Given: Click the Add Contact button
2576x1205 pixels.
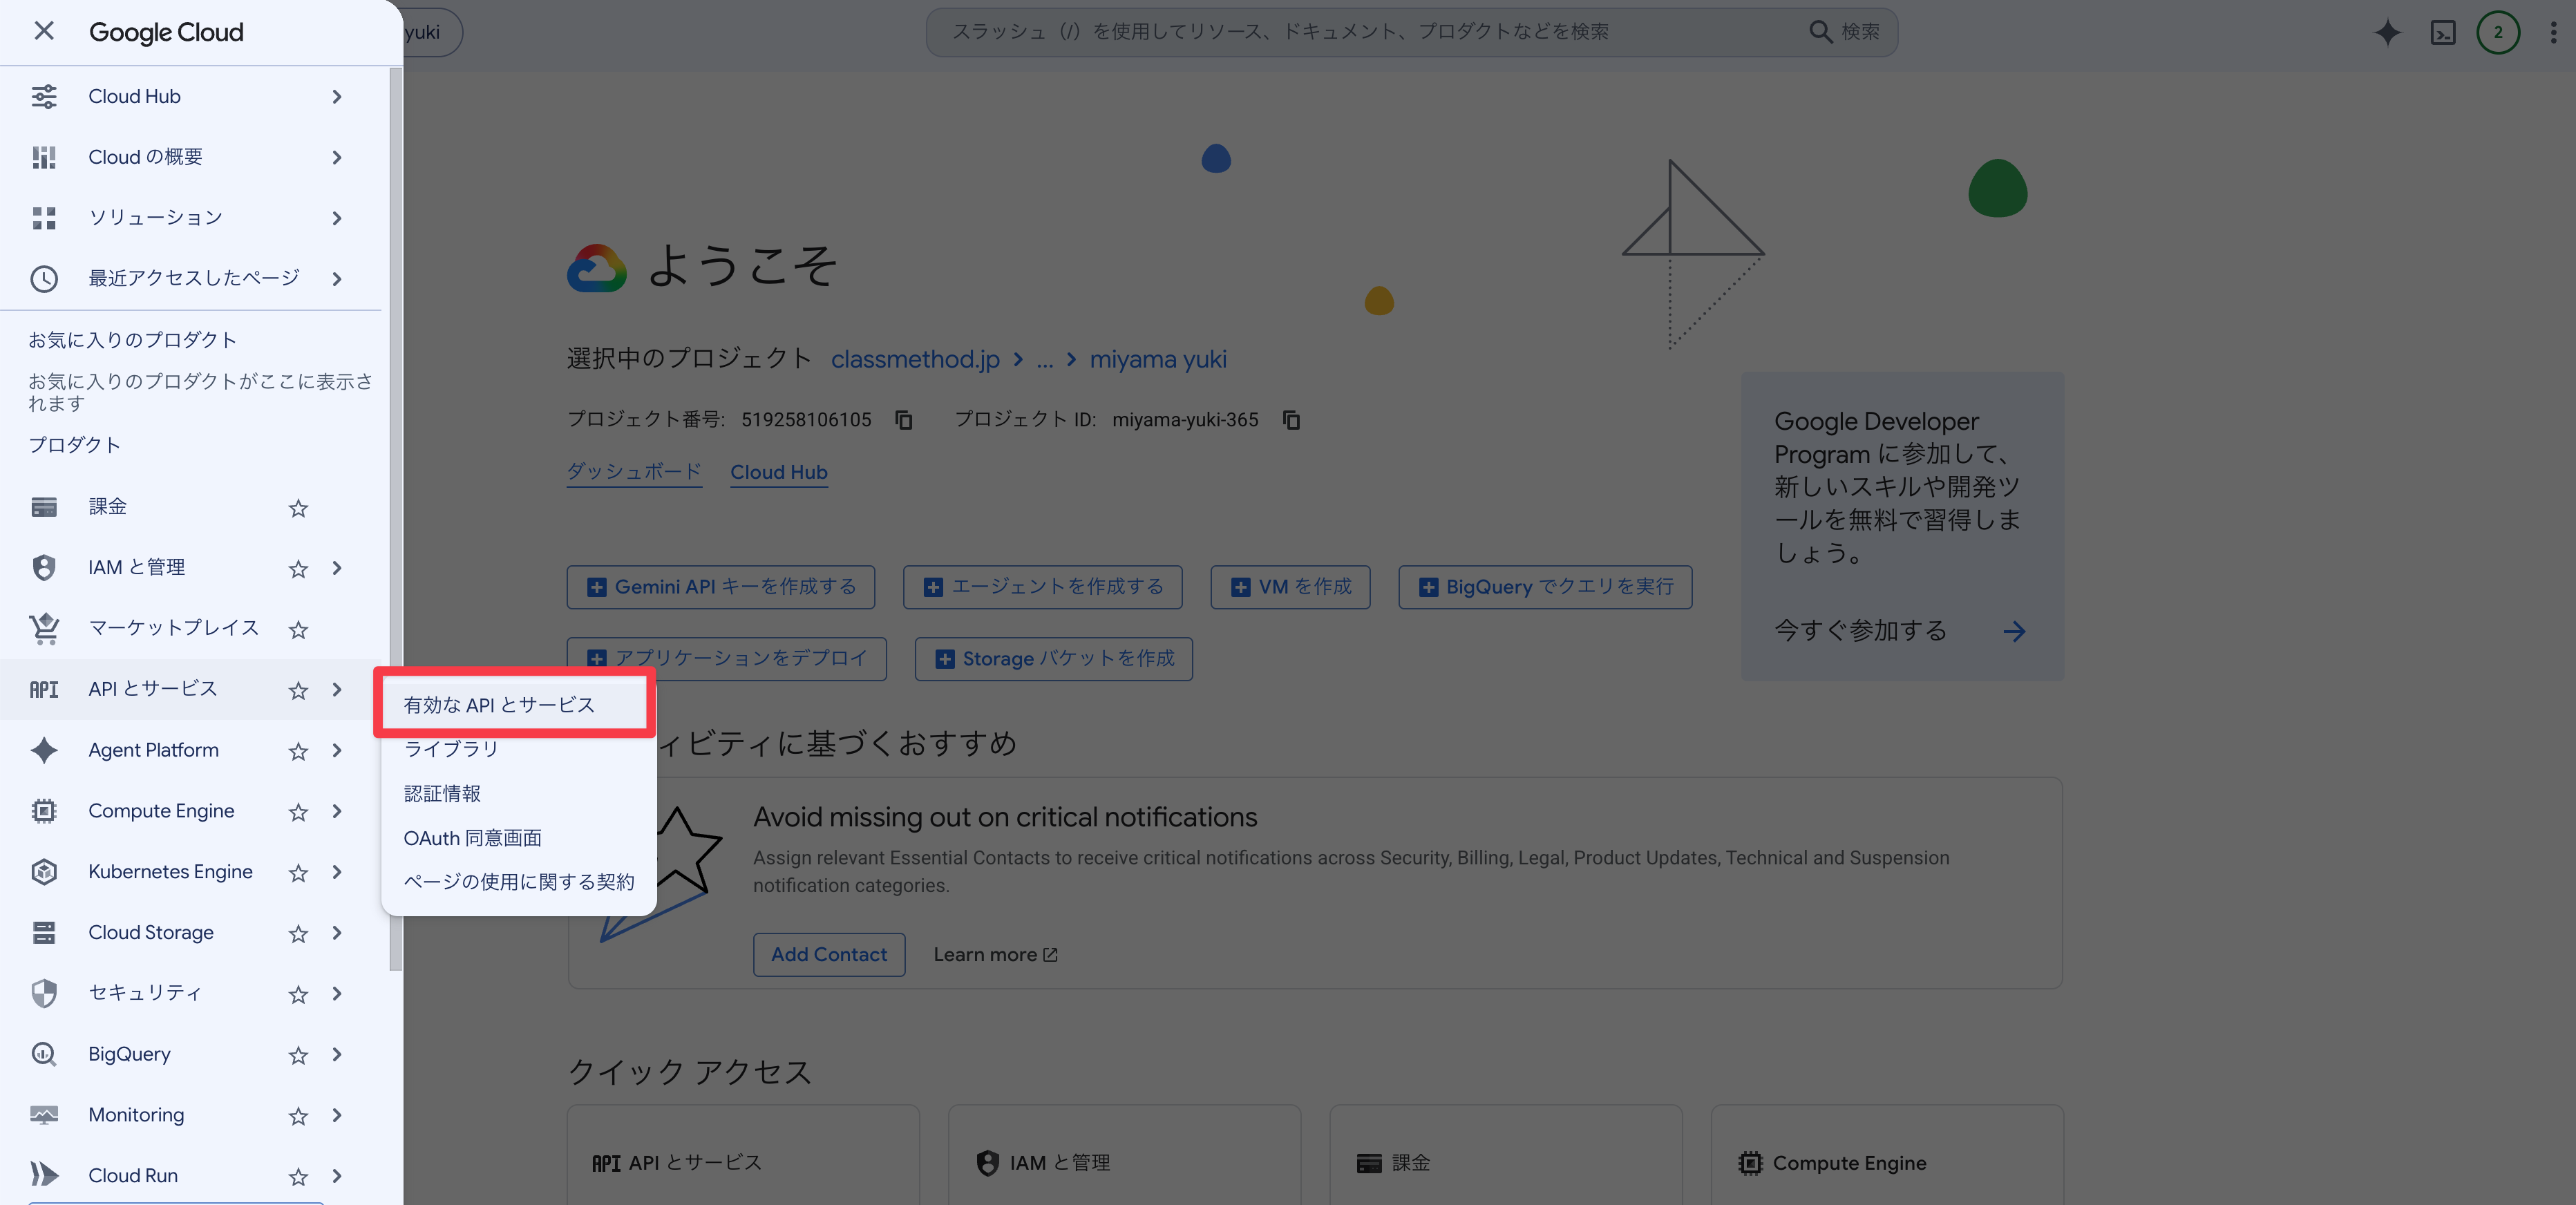Looking at the screenshot, I should tap(828, 954).
